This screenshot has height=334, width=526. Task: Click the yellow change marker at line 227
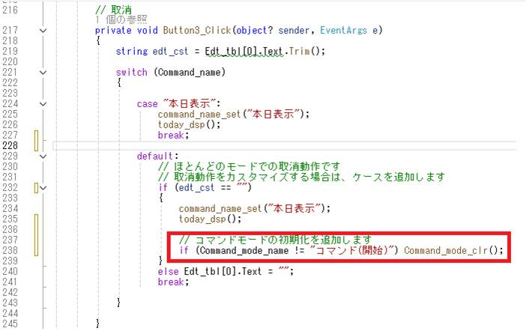click(34, 139)
